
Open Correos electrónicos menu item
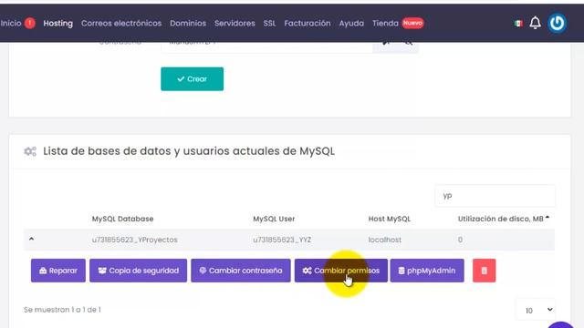coord(121,23)
